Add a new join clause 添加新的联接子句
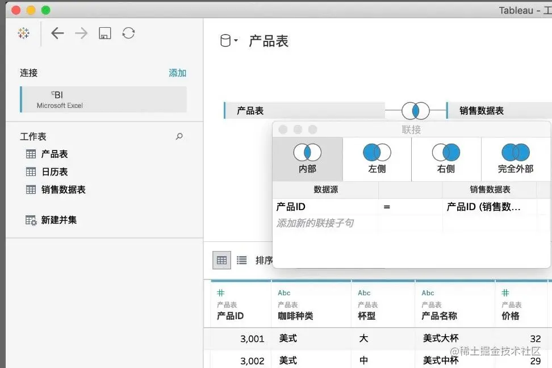 315,223
